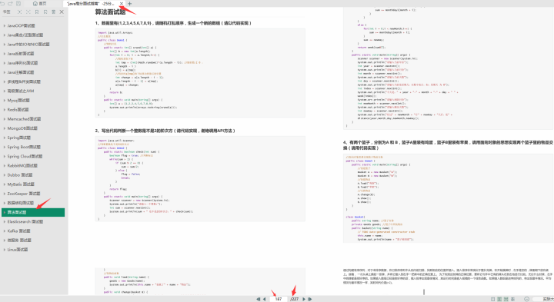554x302 pixels.
Task: Open the 数据结构面试题 bookmark
Action: 21,203
